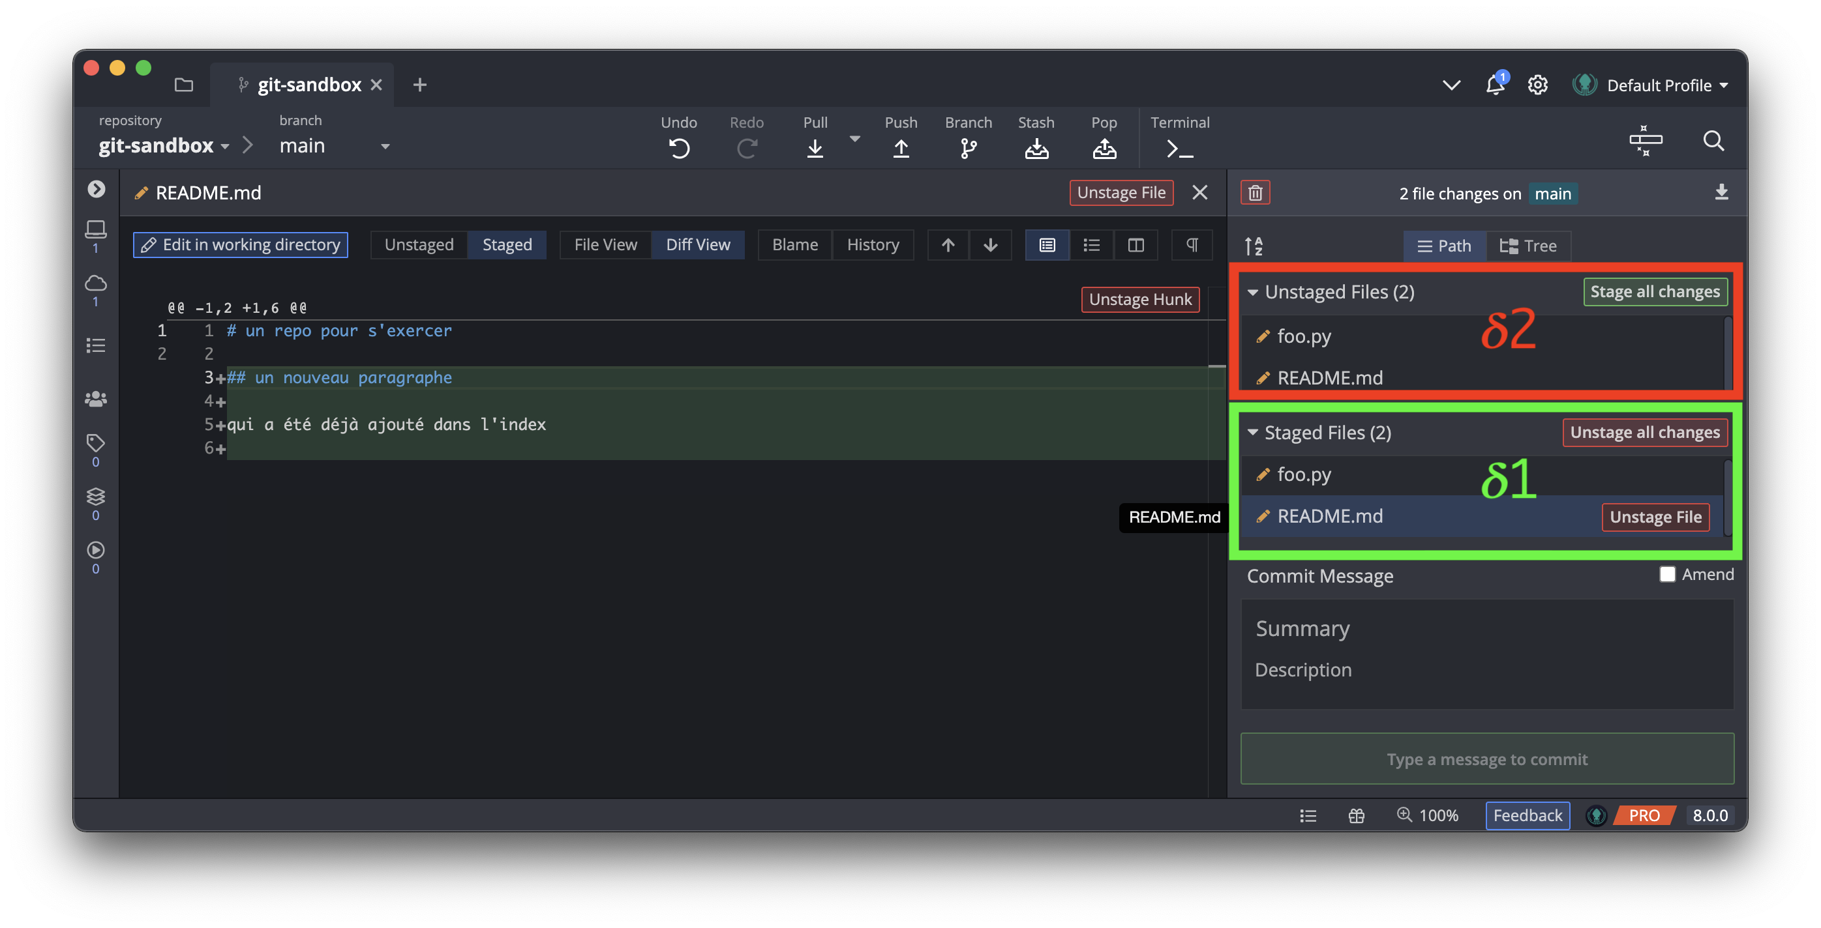
Task: Switch to File View tab
Action: (x=605, y=245)
